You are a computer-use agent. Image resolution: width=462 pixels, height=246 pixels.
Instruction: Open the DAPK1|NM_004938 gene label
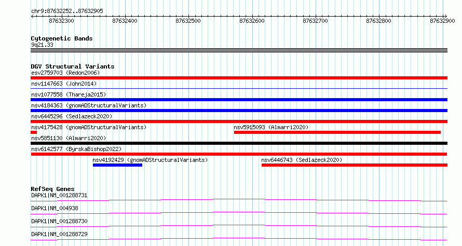coord(55,208)
